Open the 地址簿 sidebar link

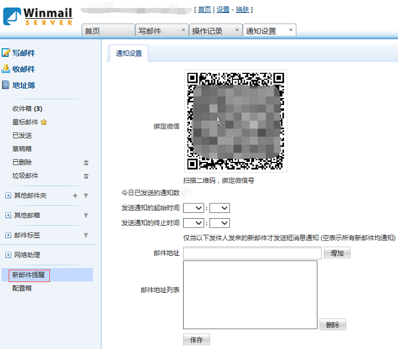(23, 85)
